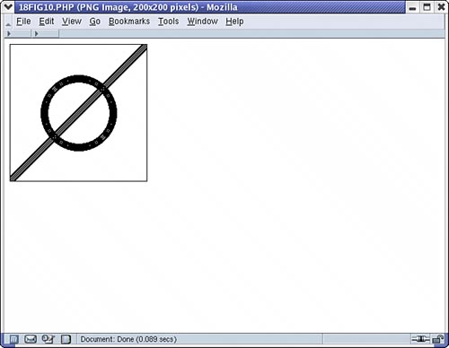Open the Mail & Newsgroups envelope icon

click(31, 339)
